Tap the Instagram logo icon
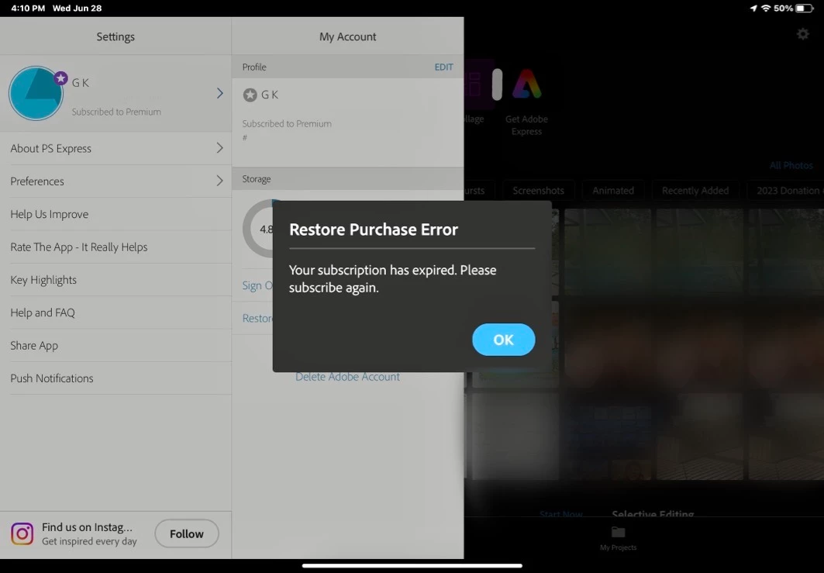824x573 pixels. 22,533
